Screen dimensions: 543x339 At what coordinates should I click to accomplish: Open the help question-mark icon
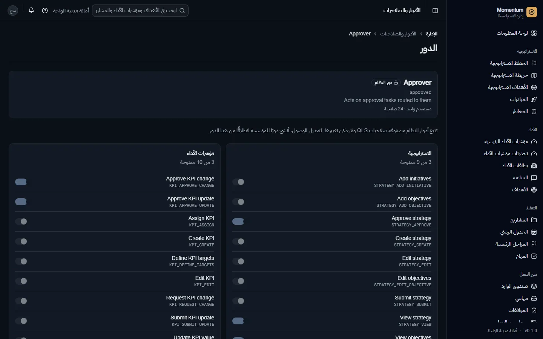pos(45,11)
